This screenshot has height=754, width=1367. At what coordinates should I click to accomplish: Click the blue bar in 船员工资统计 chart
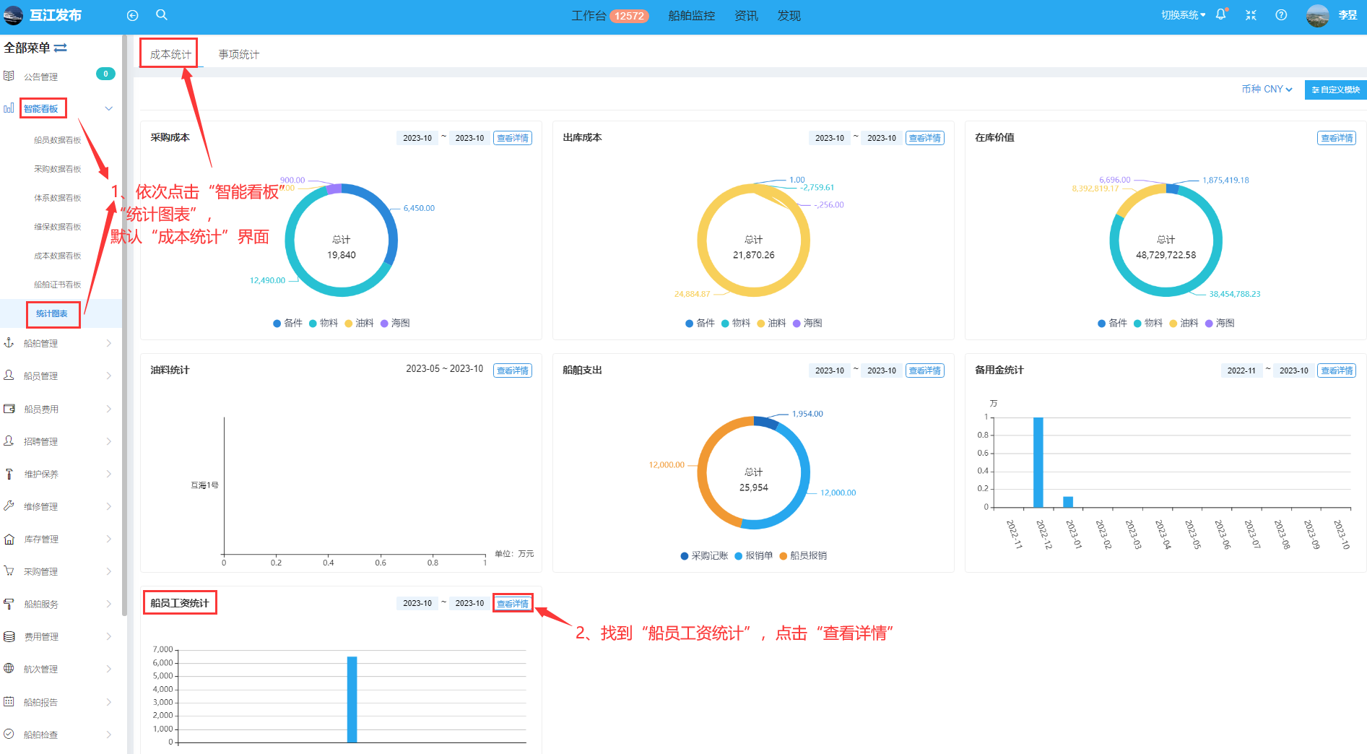(x=352, y=699)
